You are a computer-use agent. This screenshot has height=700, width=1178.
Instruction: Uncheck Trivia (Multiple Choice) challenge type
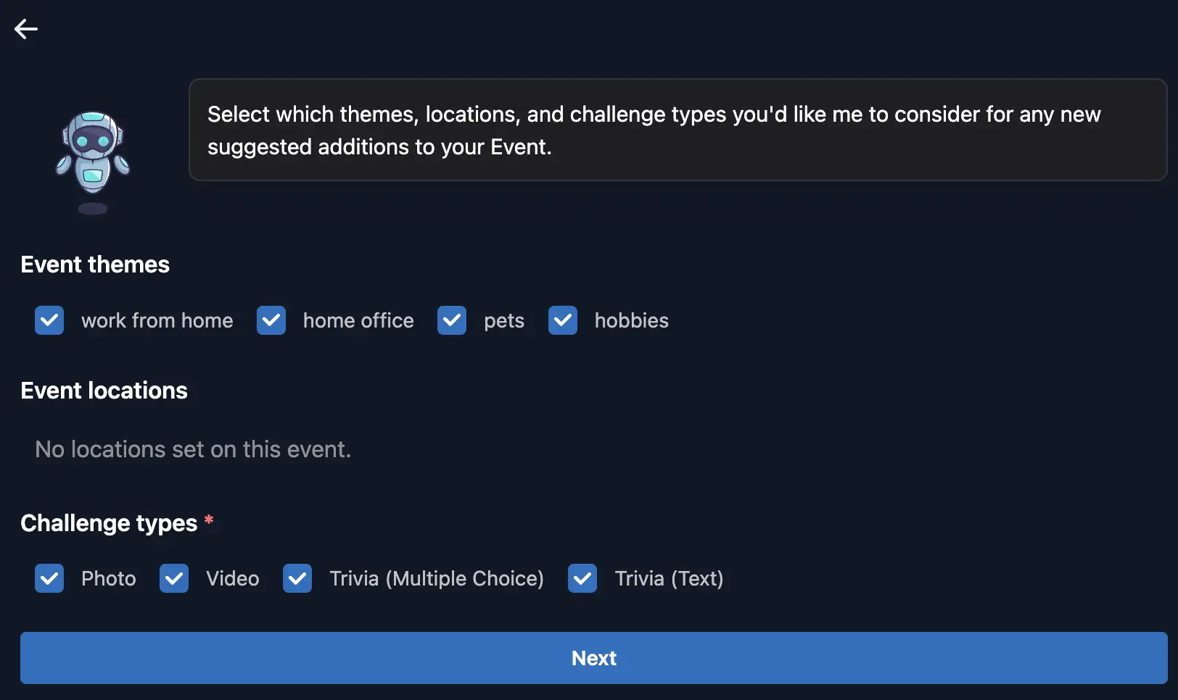click(297, 578)
